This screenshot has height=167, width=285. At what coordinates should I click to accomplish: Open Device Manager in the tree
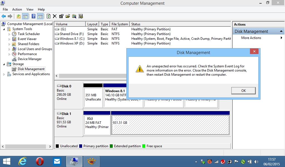point(30,59)
